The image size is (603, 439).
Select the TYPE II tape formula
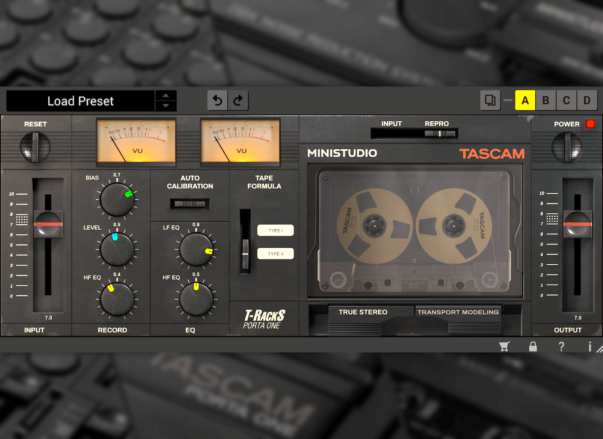(276, 254)
